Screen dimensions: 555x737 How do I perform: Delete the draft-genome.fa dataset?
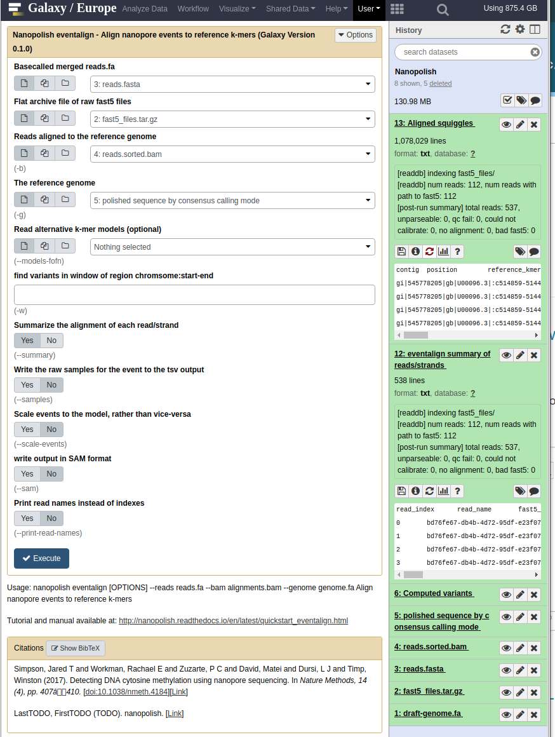click(534, 714)
